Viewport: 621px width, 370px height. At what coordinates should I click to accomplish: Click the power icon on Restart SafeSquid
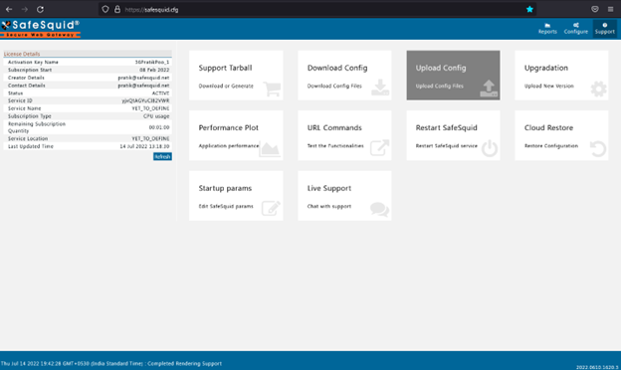[490, 148]
